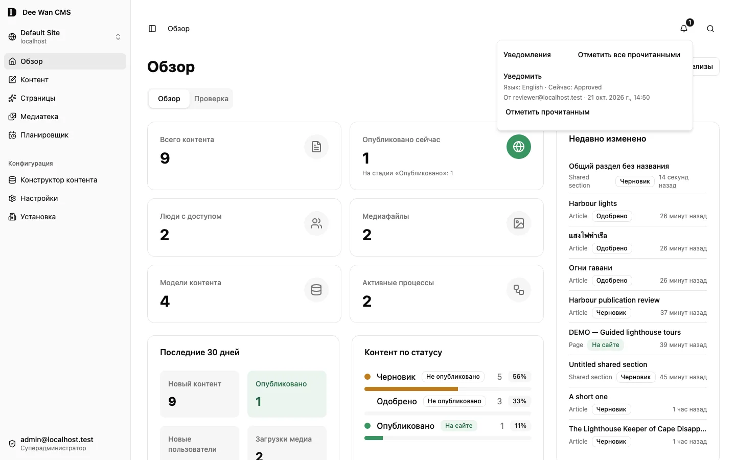Viewport: 736px width, 460px height.
Task: Switch to the Проверка tab
Action: coord(211,99)
